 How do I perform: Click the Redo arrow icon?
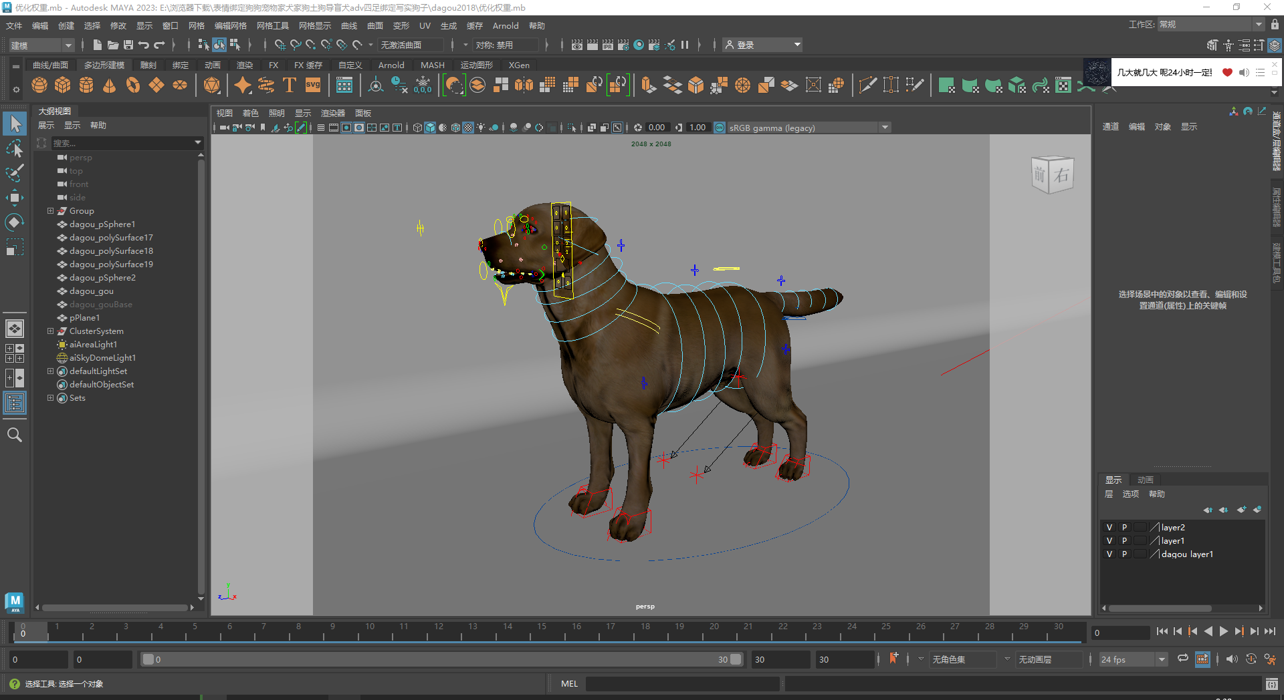[159, 45]
